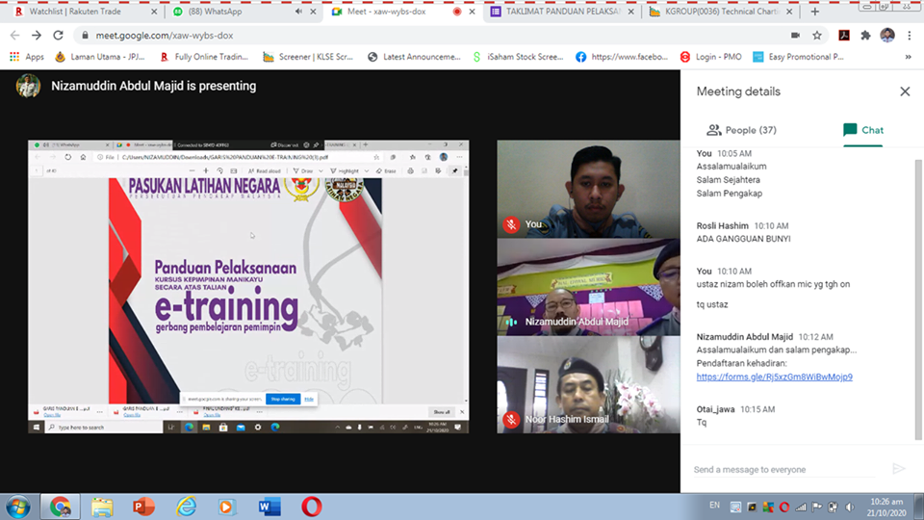Screen dimensions: 924x520
Task: Open the forms.gle attendance link in chat
Action: click(x=774, y=377)
